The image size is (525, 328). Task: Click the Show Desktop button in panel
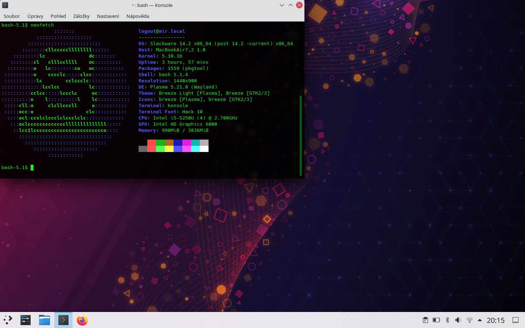[x=516, y=320]
